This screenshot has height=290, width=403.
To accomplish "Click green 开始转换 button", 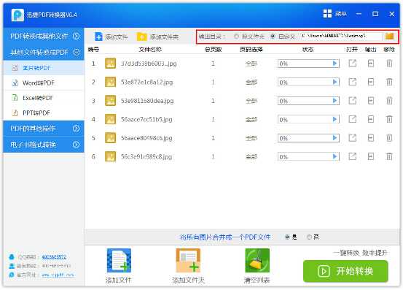I will (345, 271).
